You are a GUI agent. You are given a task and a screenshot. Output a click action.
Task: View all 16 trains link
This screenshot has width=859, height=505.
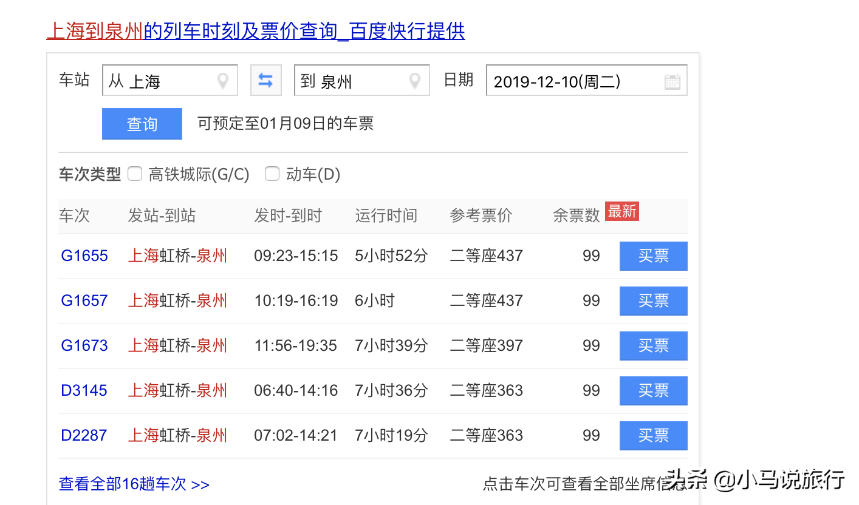(134, 484)
